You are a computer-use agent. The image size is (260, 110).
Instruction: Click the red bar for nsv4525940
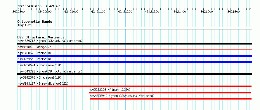(171, 99)
